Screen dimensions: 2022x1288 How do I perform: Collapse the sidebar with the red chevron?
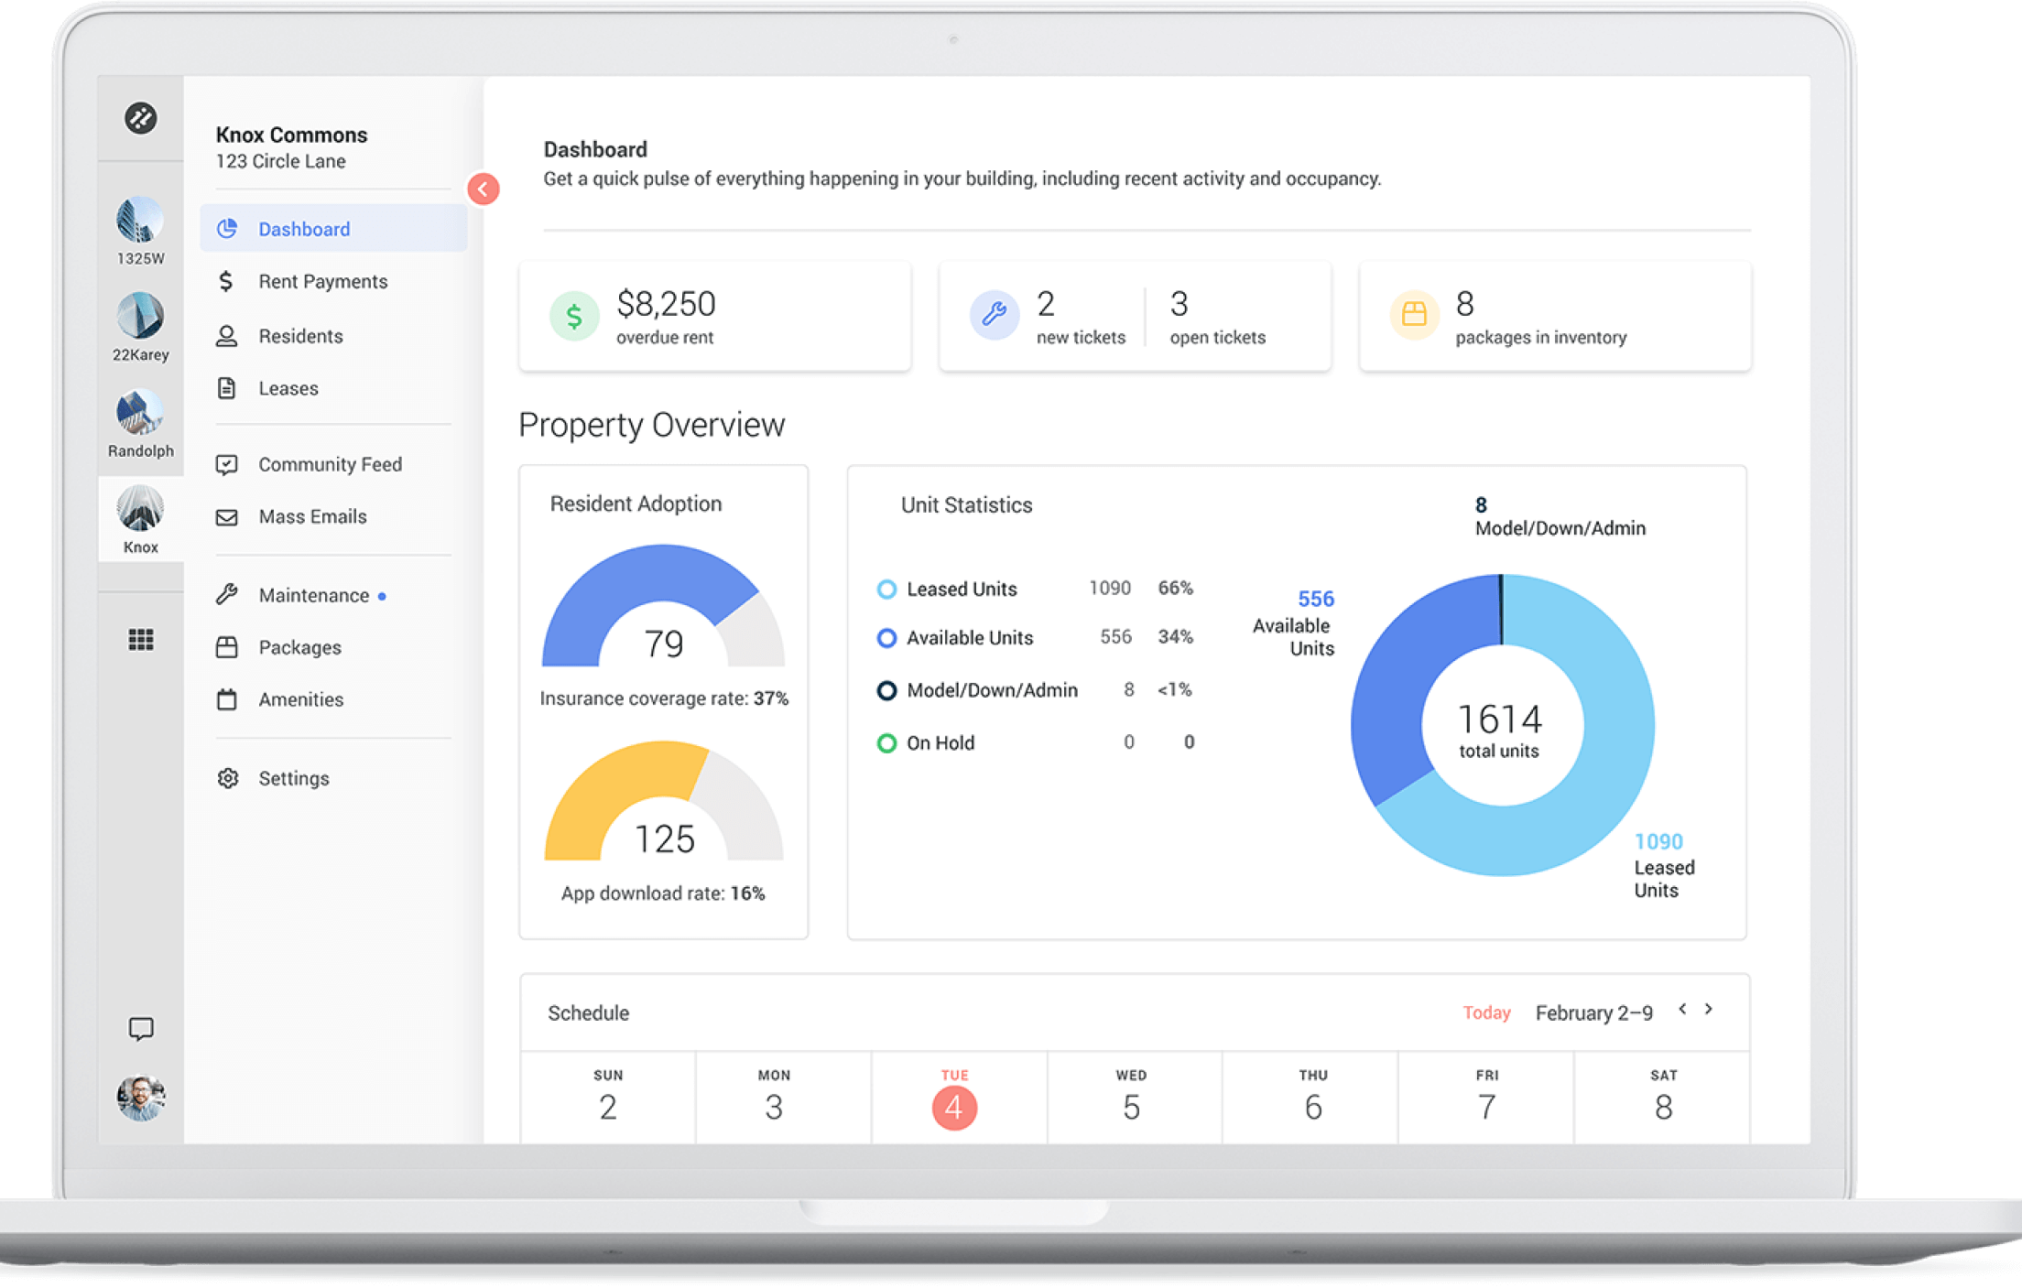pos(483,189)
